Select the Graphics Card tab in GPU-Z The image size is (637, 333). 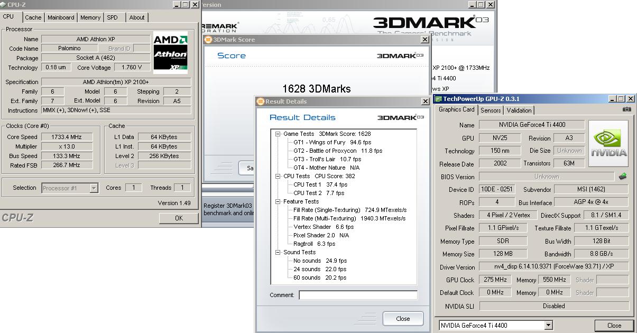point(457,109)
